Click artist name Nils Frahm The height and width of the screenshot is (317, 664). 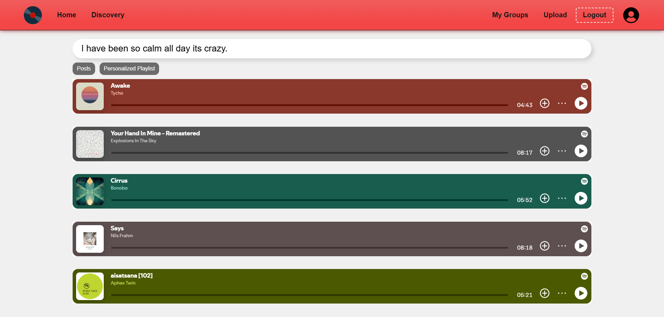(122, 236)
